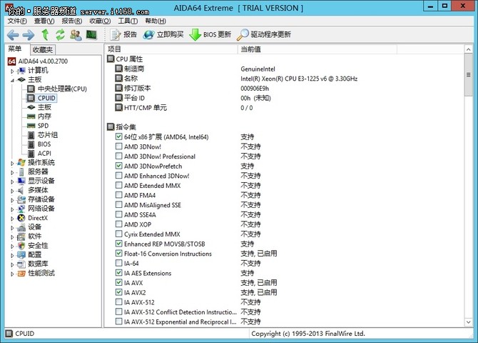Open the 查看(V) menu

point(44,21)
